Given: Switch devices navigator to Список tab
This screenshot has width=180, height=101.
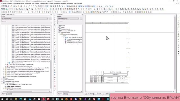Looking at the screenshot, I should coord(65,94).
